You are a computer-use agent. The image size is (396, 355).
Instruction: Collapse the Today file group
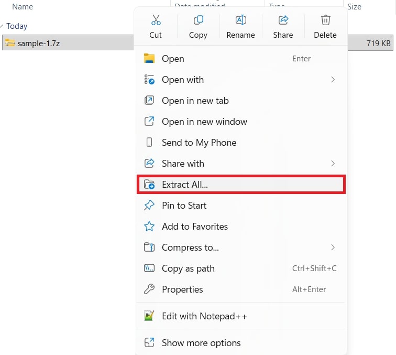[x=3, y=26]
